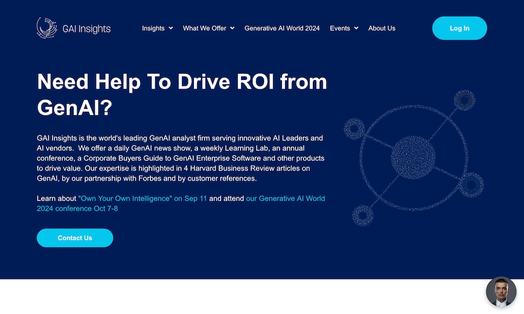This screenshot has width=524, height=314.
Task: Follow the "Own Your Own Intelligence" link
Action: pyautogui.click(x=142, y=198)
